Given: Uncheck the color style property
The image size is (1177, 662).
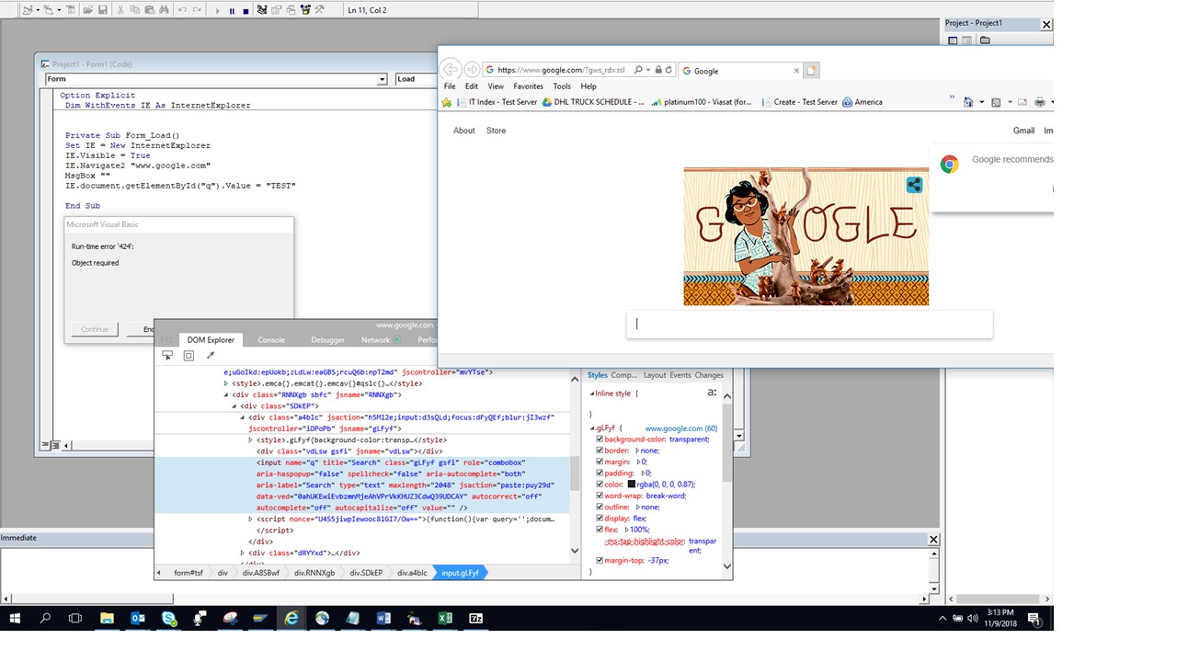Looking at the screenshot, I should point(600,485).
